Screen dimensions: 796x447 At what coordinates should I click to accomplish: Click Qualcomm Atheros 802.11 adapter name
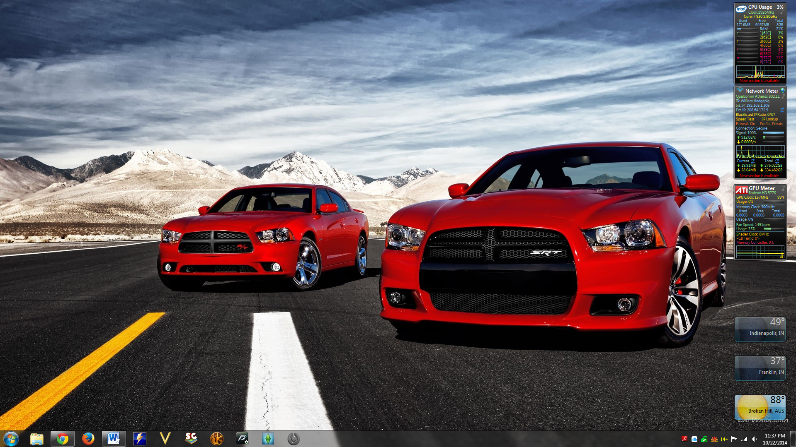pyautogui.click(x=758, y=96)
